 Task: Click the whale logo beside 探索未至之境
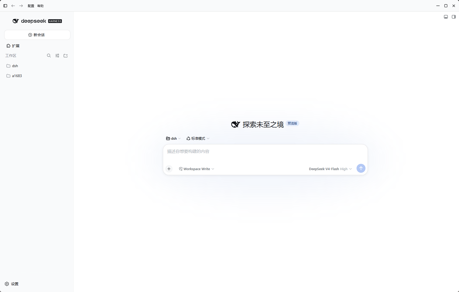(236, 124)
